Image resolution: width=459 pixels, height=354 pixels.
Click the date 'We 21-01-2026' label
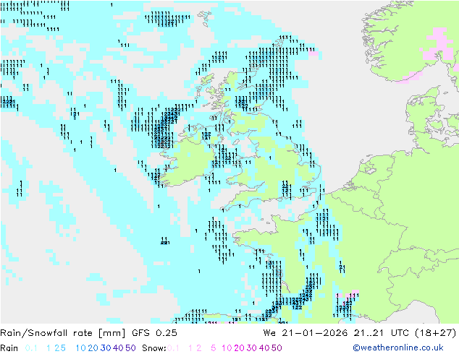point(306,333)
